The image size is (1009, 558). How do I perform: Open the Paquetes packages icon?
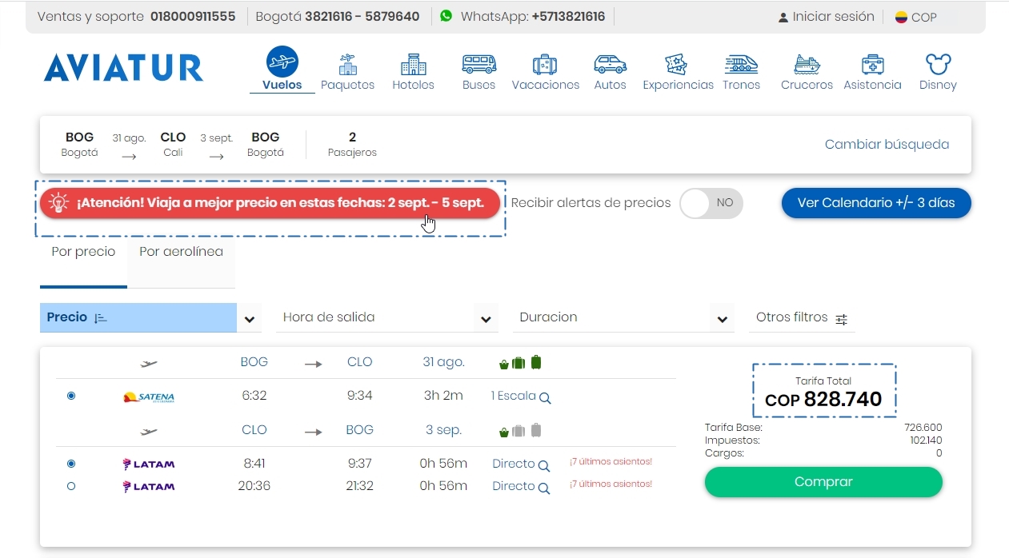pos(347,64)
